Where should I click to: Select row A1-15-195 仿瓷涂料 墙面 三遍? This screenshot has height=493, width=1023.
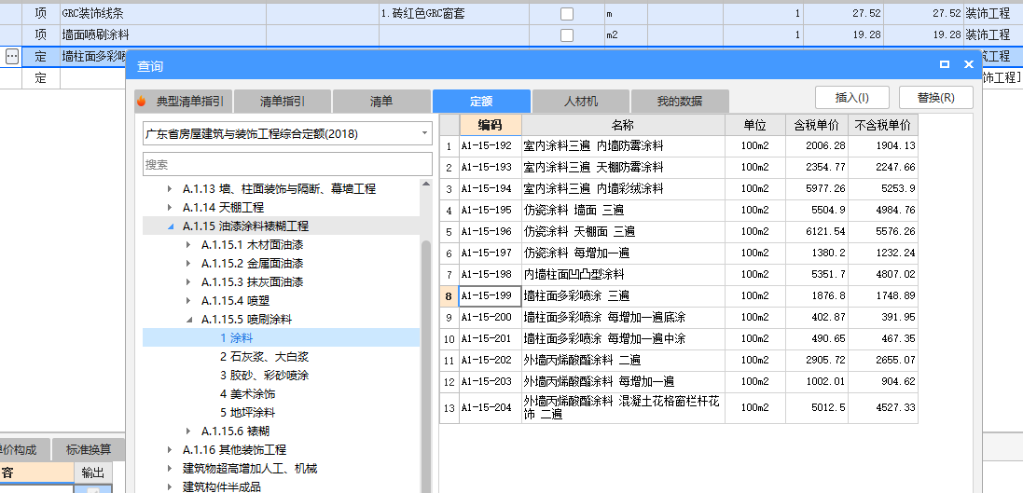[679, 210]
